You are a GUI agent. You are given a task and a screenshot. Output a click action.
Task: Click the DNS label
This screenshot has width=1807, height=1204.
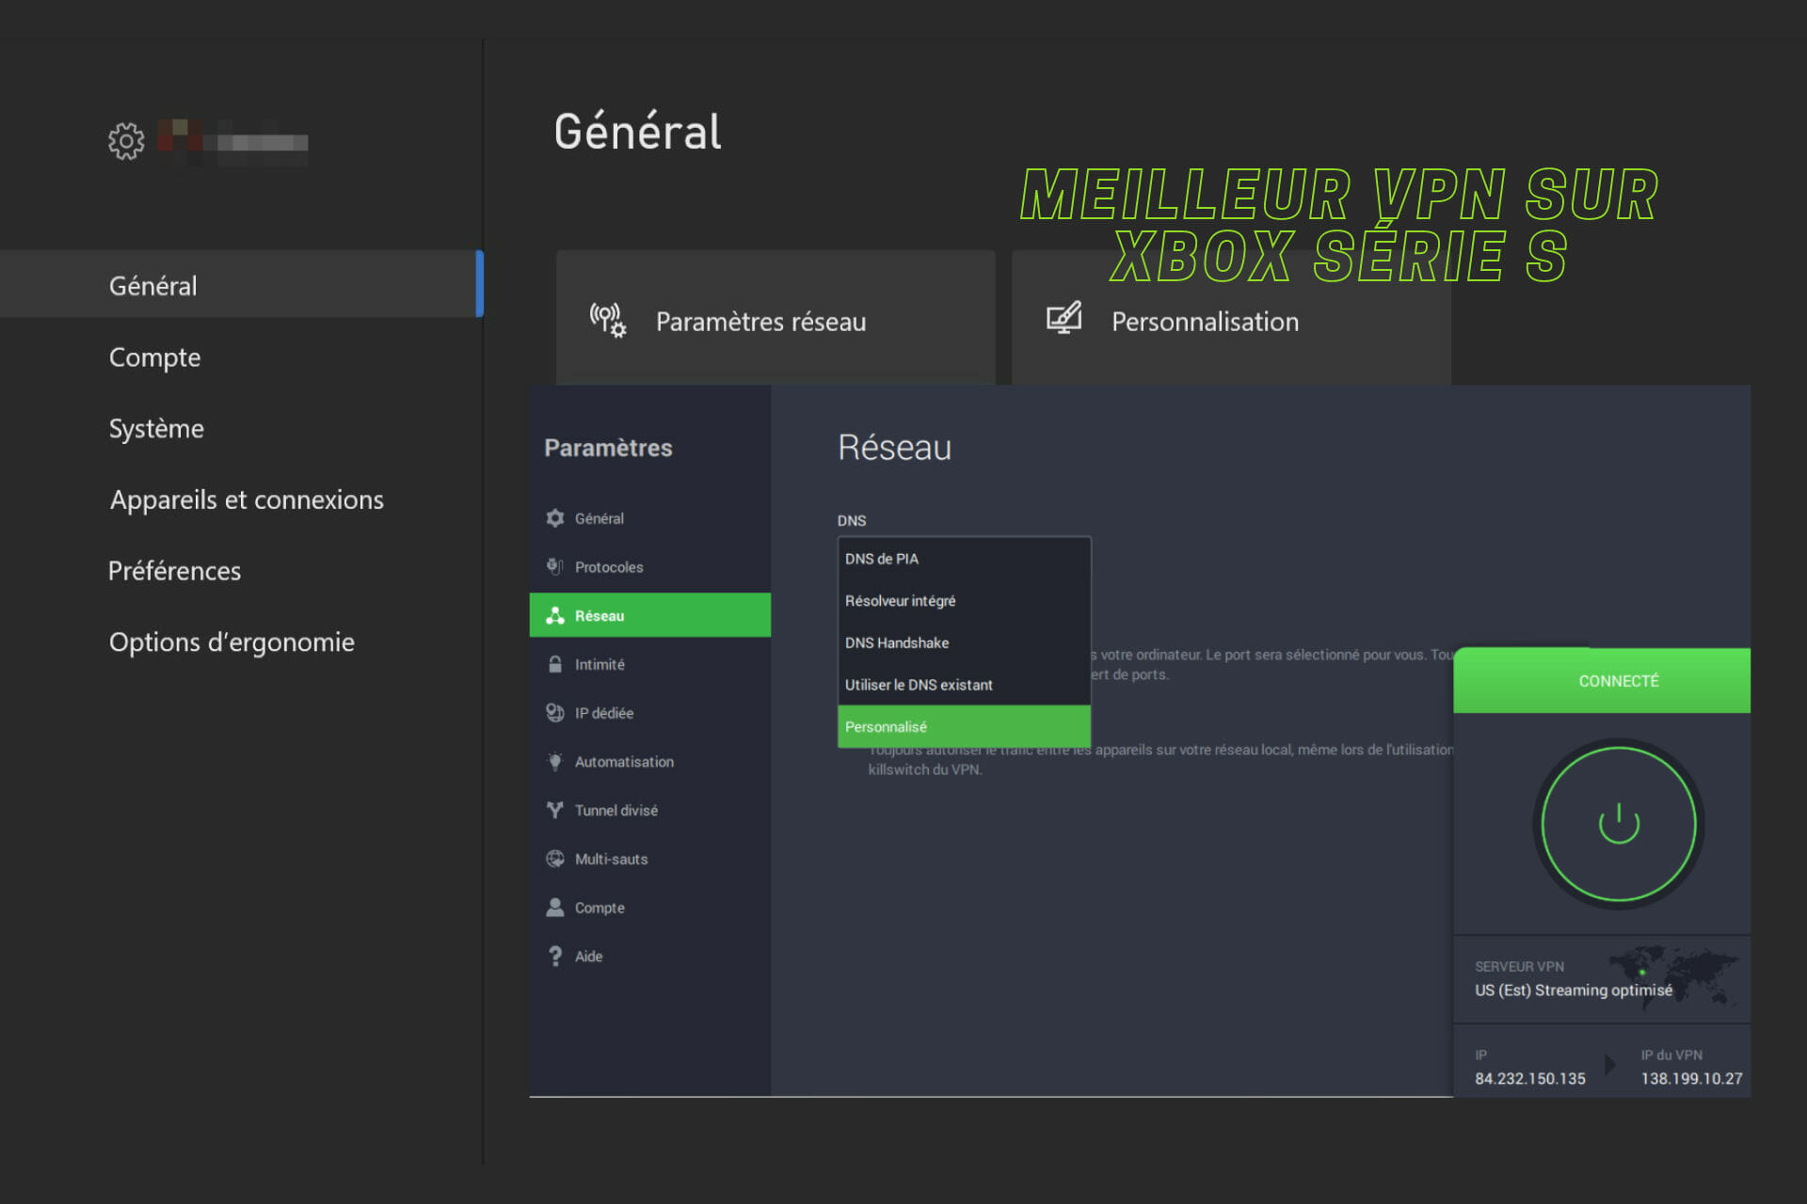pyautogui.click(x=852, y=520)
